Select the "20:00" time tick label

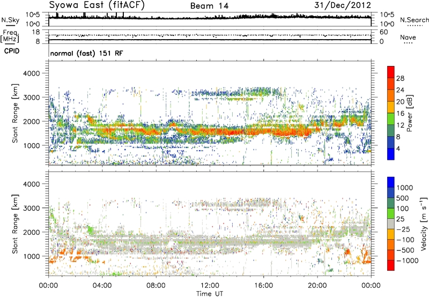pyautogui.click(x=317, y=286)
